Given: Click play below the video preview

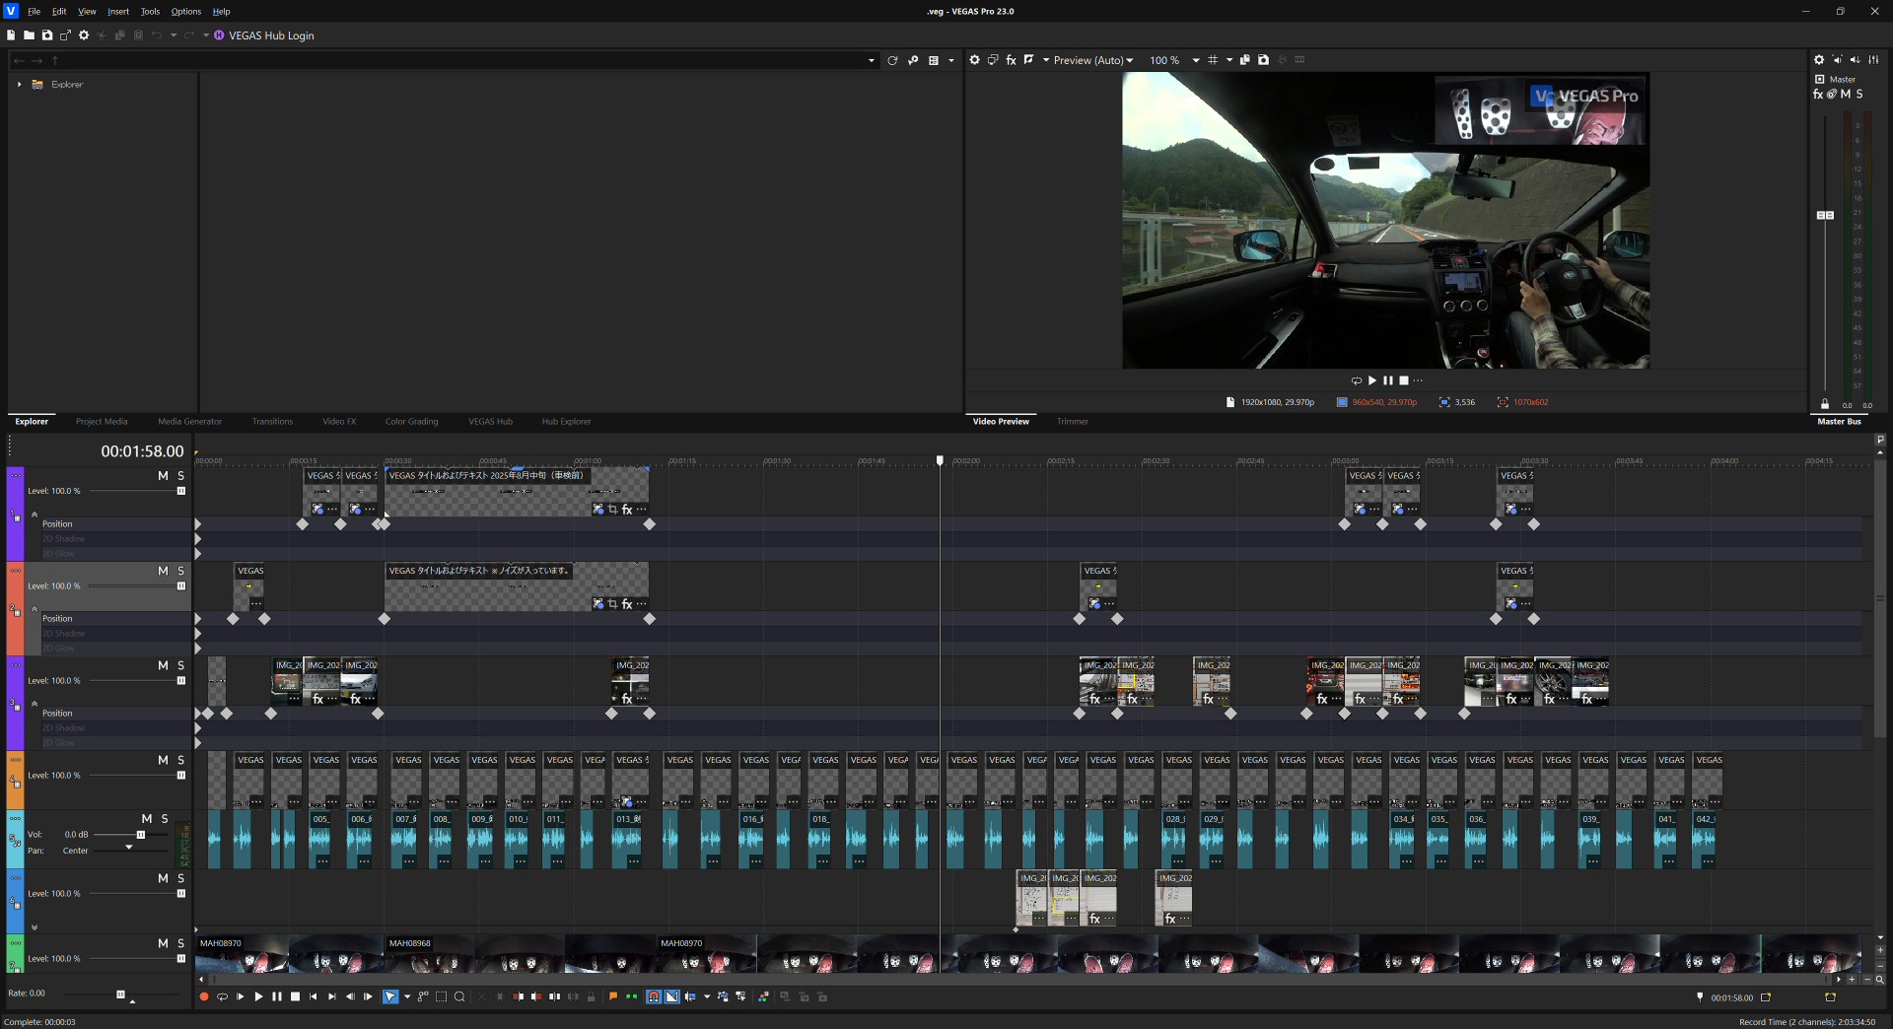Looking at the screenshot, I should click(1372, 380).
